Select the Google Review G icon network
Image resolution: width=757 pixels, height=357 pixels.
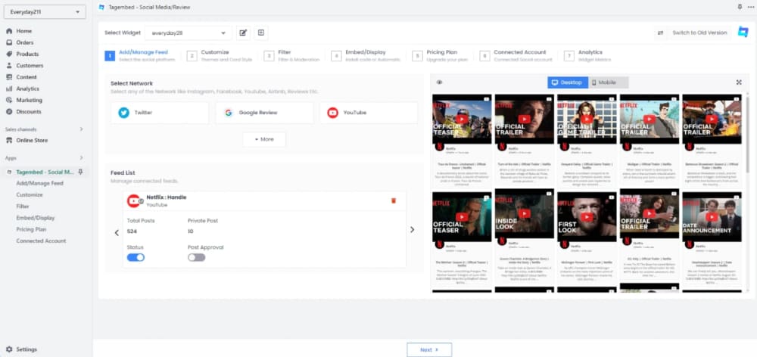(229, 113)
